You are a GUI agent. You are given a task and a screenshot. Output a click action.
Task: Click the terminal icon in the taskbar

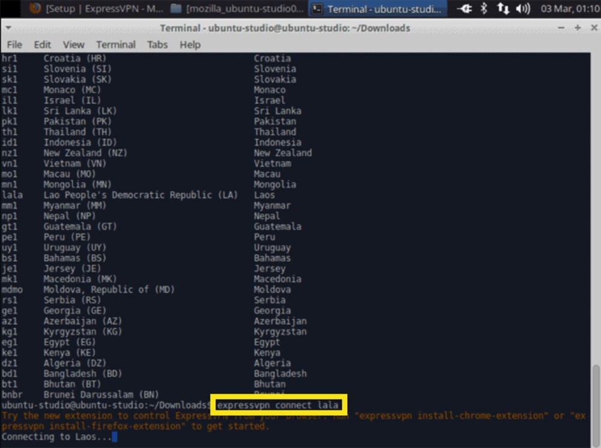(317, 9)
